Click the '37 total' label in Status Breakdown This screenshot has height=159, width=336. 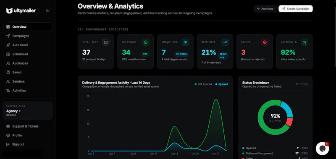pyautogui.click(x=302, y=84)
